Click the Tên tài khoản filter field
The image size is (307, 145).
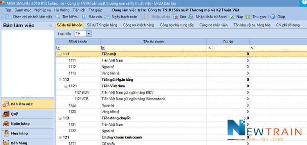[x=156, y=48]
